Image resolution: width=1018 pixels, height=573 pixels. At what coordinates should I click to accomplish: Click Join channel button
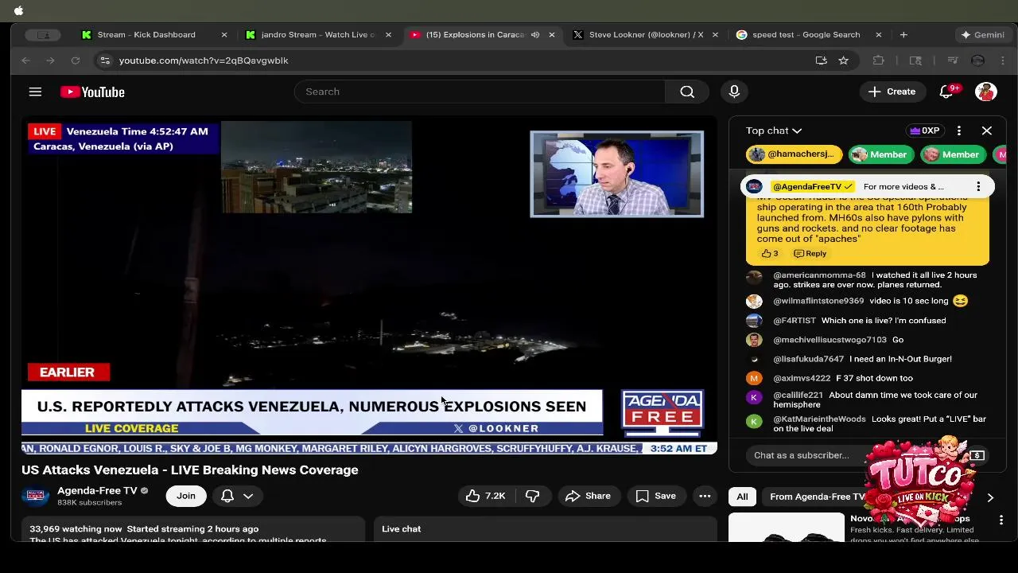tap(185, 496)
